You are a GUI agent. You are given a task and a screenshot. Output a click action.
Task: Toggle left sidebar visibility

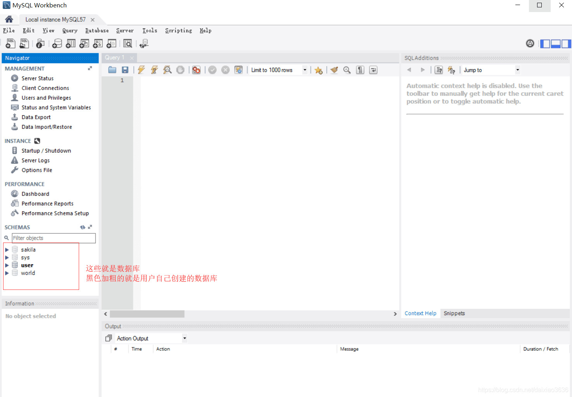point(545,43)
